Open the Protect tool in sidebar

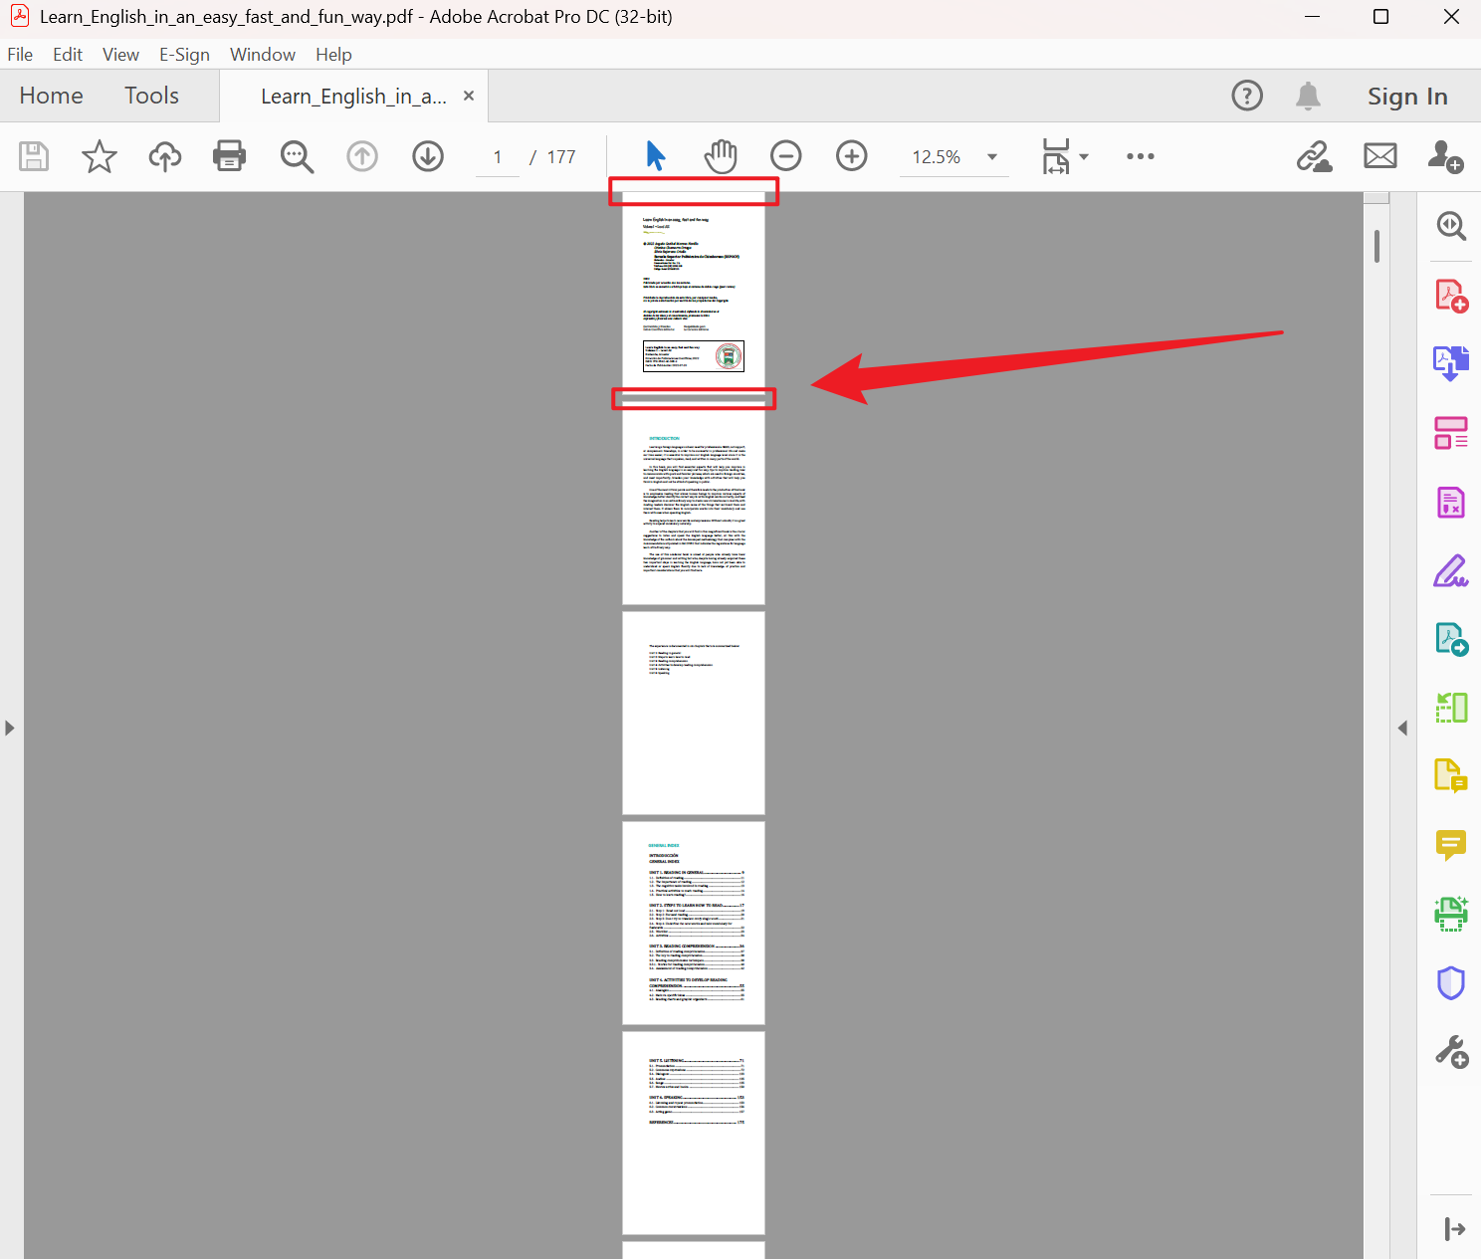(x=1451, y=982)
